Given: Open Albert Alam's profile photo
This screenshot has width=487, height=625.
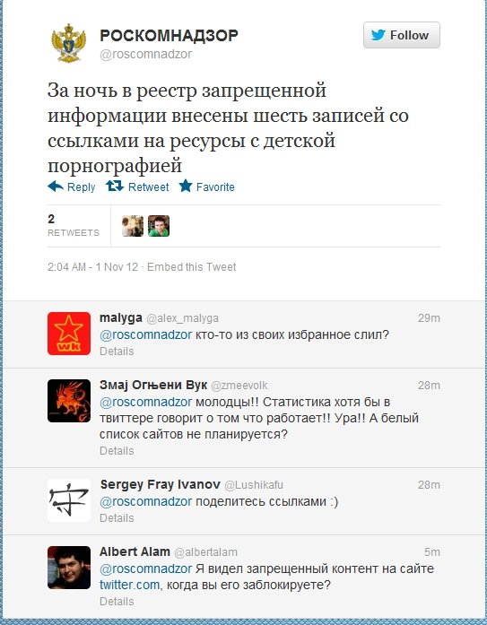Looking at the screenshot, I should [69, 568].
